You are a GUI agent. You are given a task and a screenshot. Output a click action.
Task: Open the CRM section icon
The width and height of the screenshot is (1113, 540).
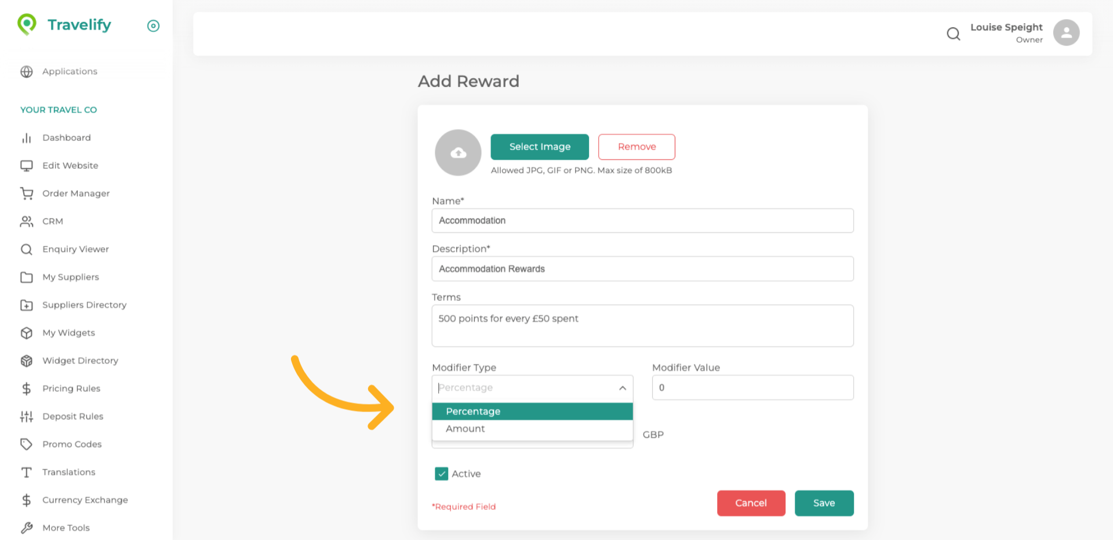click(27, 221)
